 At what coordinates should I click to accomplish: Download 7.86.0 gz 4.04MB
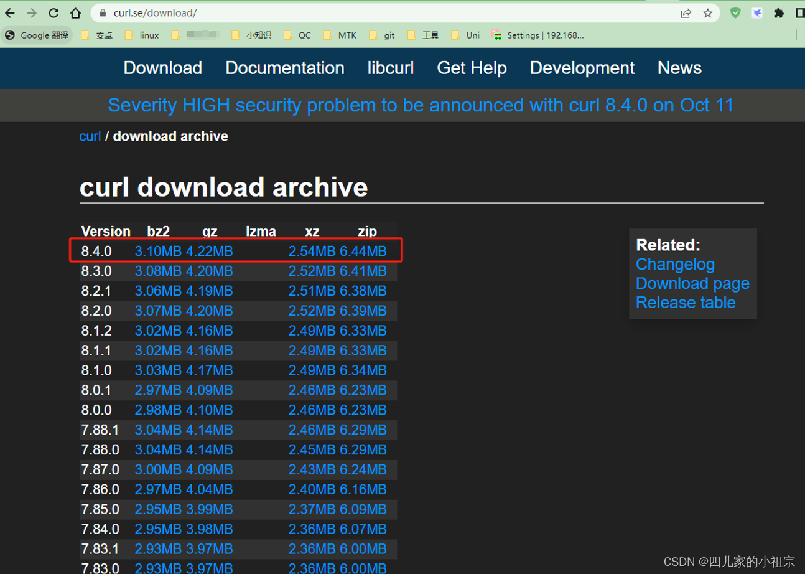(x=210, y=489)
